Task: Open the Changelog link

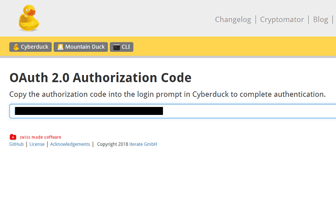Action: (233, 19)
